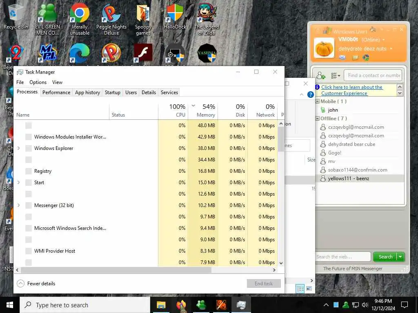418x313 pixels.
Task: Click the volume speaker tray icon
Action: (365, 305)
